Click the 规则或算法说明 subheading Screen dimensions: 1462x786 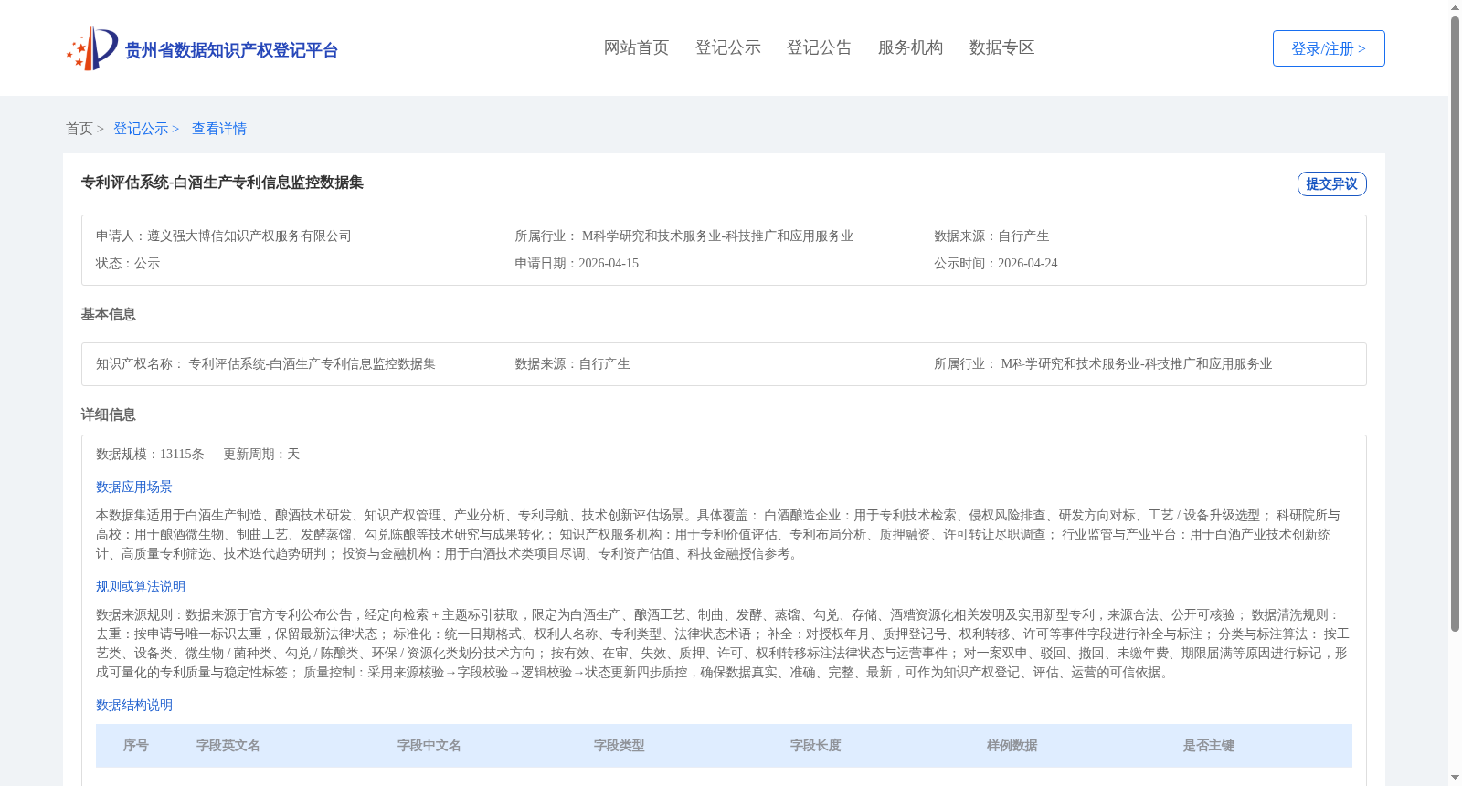(x=141, y=586)
